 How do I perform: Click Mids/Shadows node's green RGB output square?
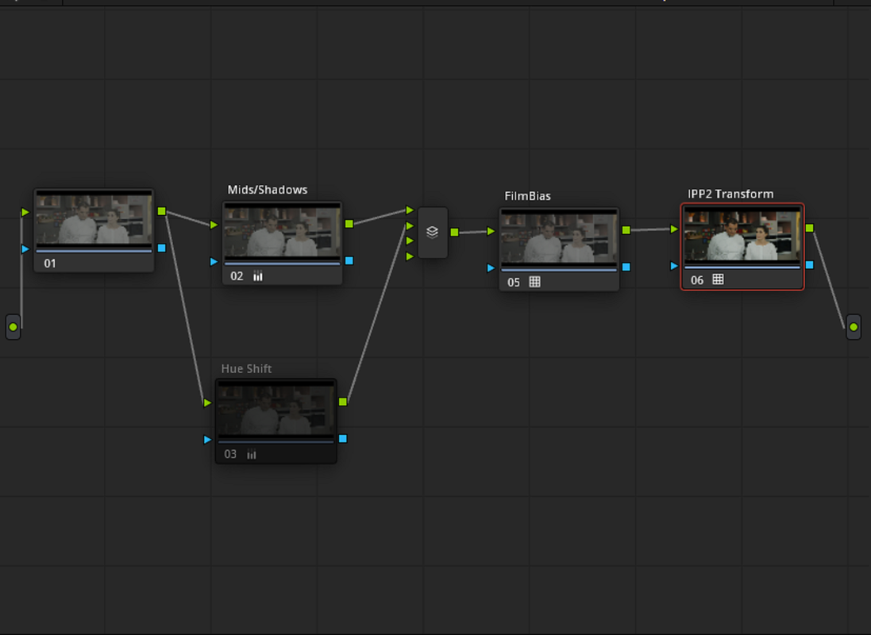(349, 224)
